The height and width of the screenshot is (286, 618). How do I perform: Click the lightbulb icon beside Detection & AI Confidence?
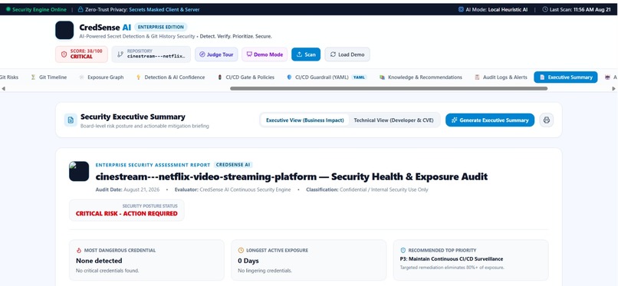tap(138, 77)
